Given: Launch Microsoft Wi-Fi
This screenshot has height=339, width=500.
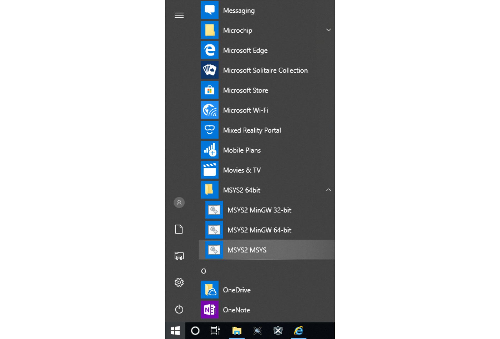Looking at the screenshot, I should pyautogui.click(x=245, y=110).
